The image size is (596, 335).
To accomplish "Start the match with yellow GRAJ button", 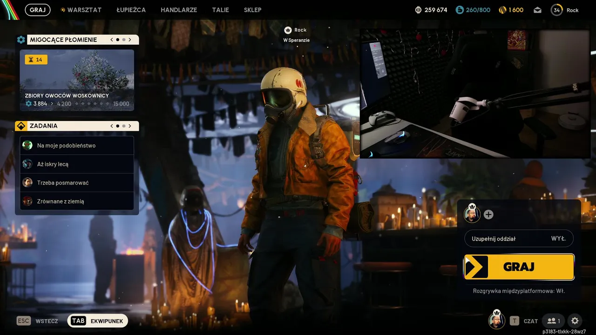I will (x=519, y=267).
